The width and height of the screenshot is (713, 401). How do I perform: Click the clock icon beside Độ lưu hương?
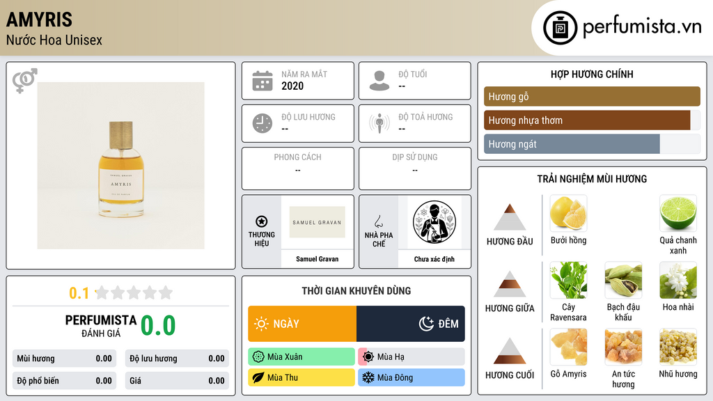pyautogui.click(x=263, y=123)
